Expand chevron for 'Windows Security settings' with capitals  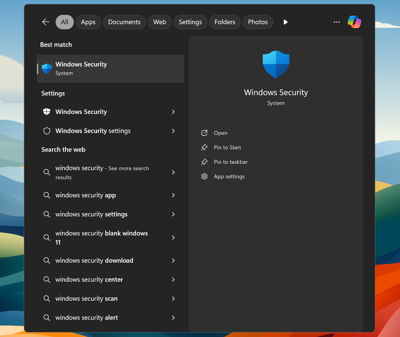173,131
